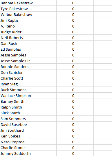Click the Johnny Sudderth cell
Viewport: 112px width, 156px height.
pyautogui.click(x=19, y=153)
